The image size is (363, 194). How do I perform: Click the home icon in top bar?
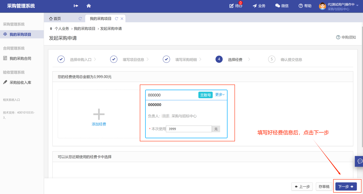(89, 6)
